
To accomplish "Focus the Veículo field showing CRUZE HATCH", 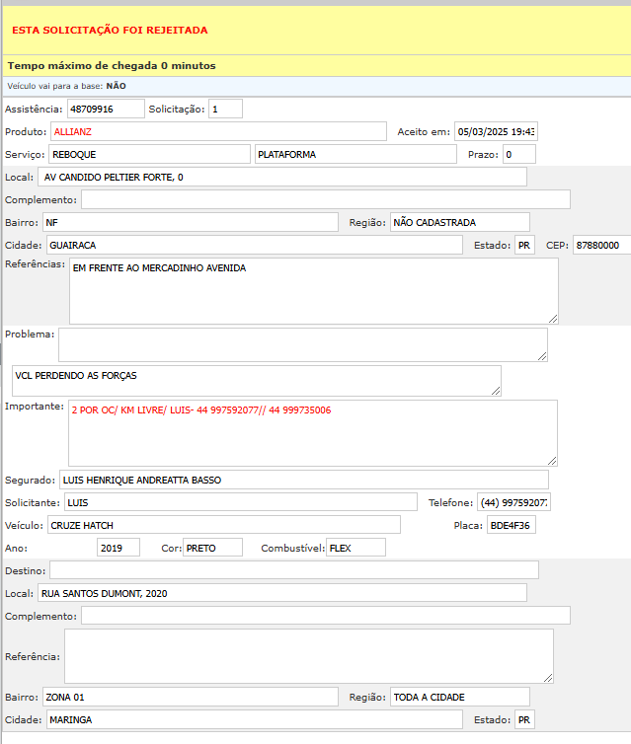I will click(223, 524).
